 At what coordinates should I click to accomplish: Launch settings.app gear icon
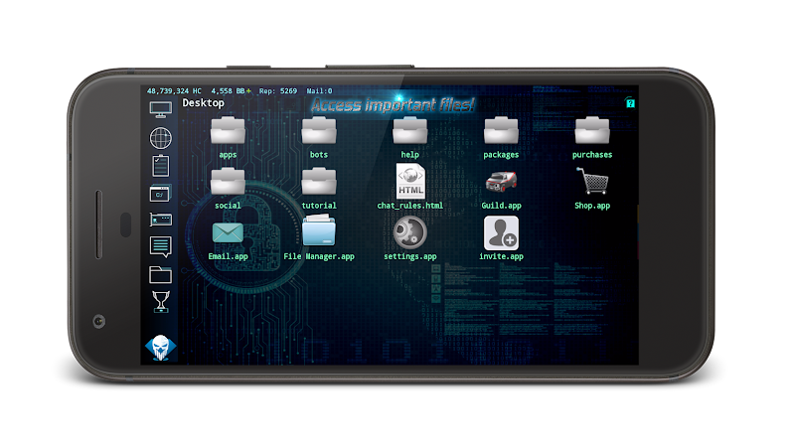coord(409,232)
